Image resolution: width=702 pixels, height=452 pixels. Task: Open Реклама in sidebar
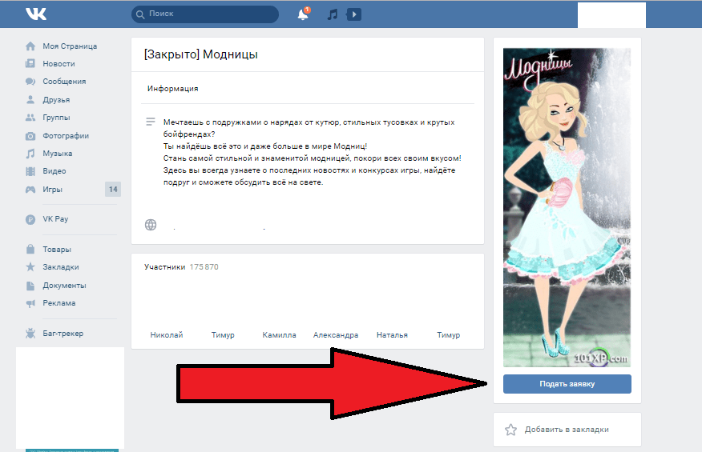(x=59, y=302)
